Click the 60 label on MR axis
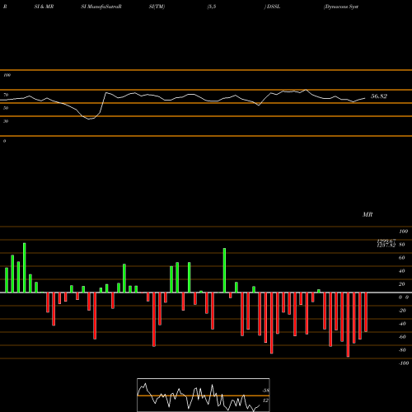The width and height of the screenshot is (412, 412). pos(402,258)
